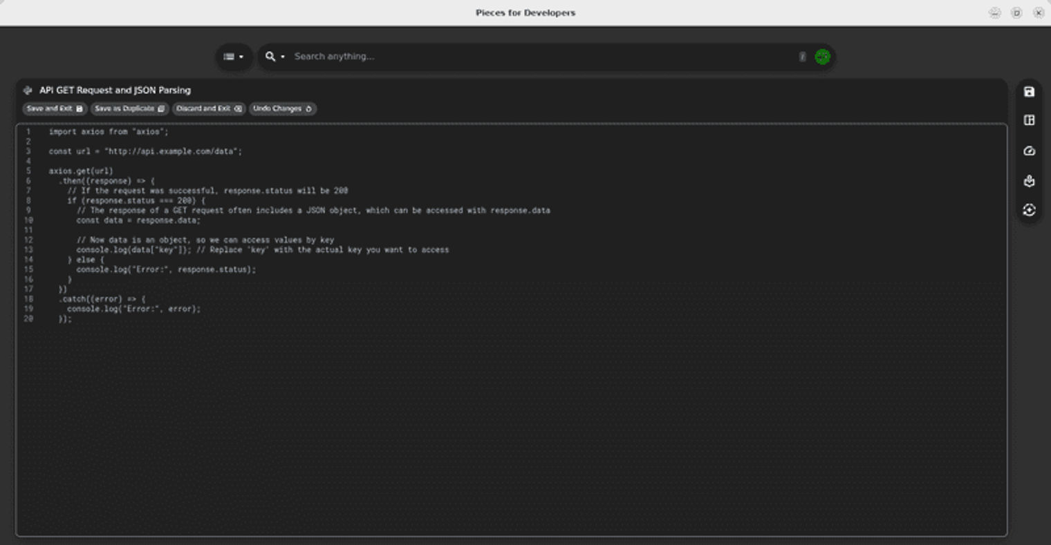
Task: Click const data = response.data line
Action: (x=138, y=220)
